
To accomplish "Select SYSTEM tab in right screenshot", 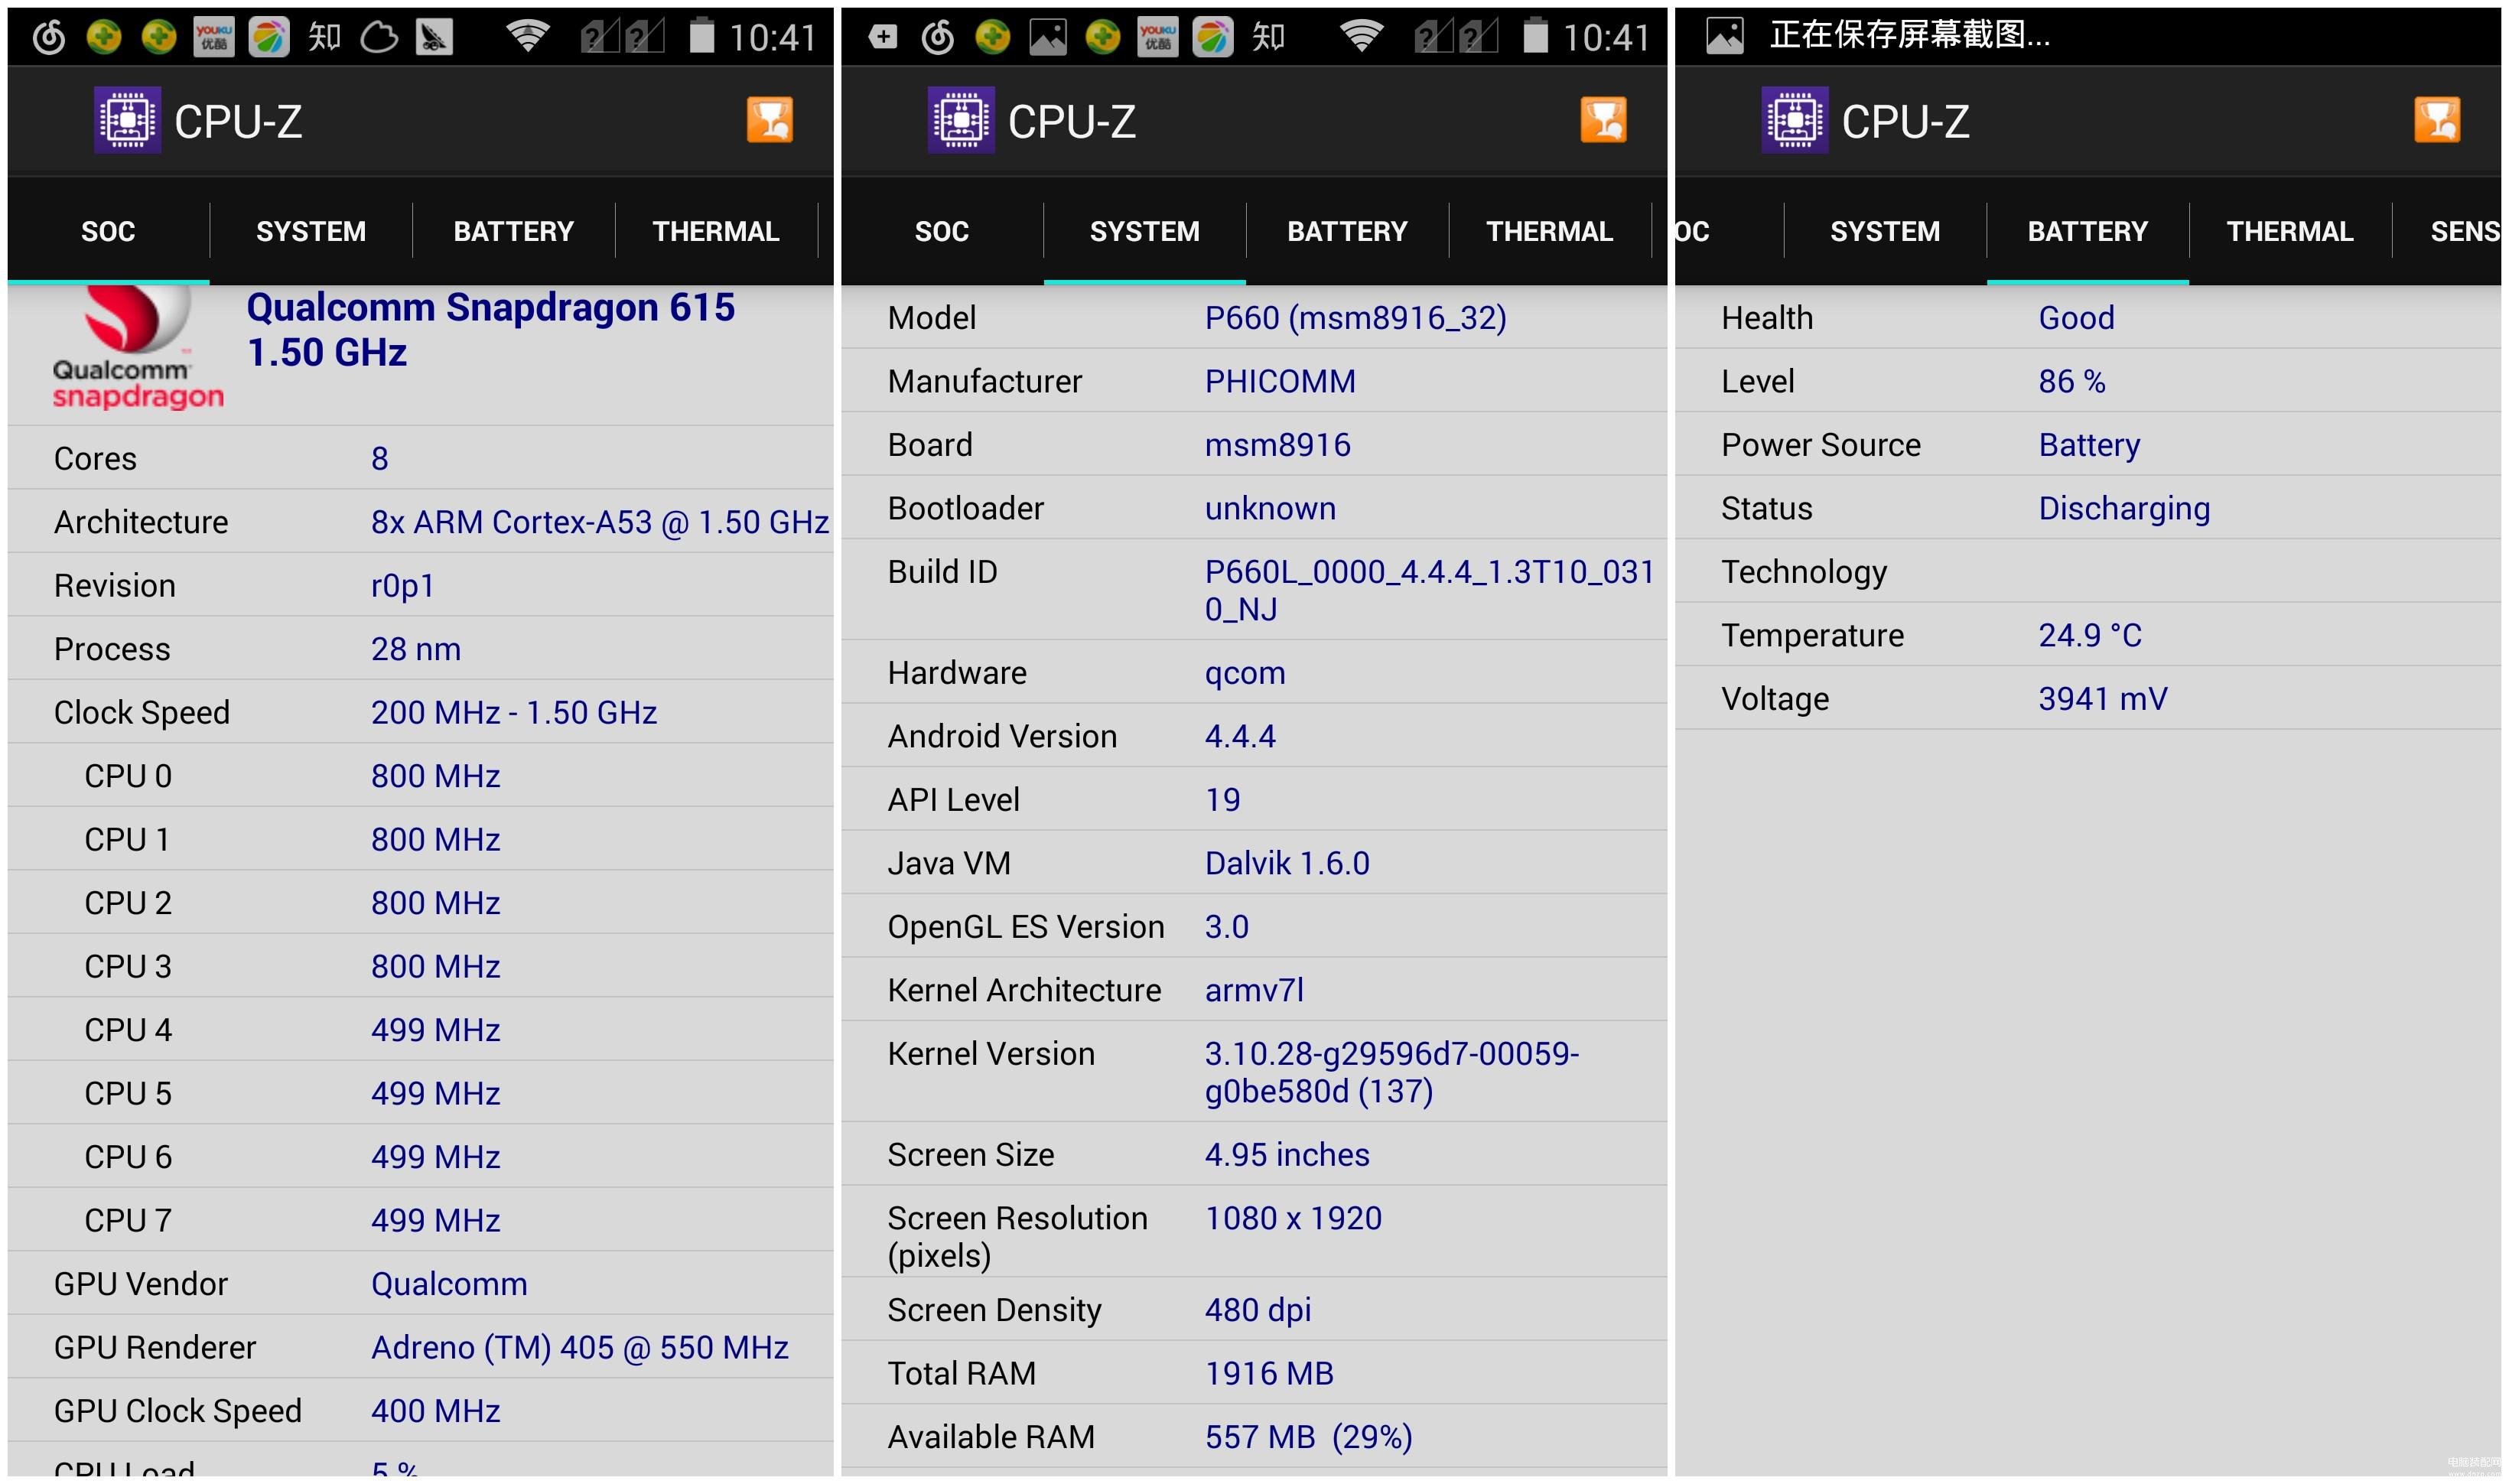I will (x=1885, y=231).
